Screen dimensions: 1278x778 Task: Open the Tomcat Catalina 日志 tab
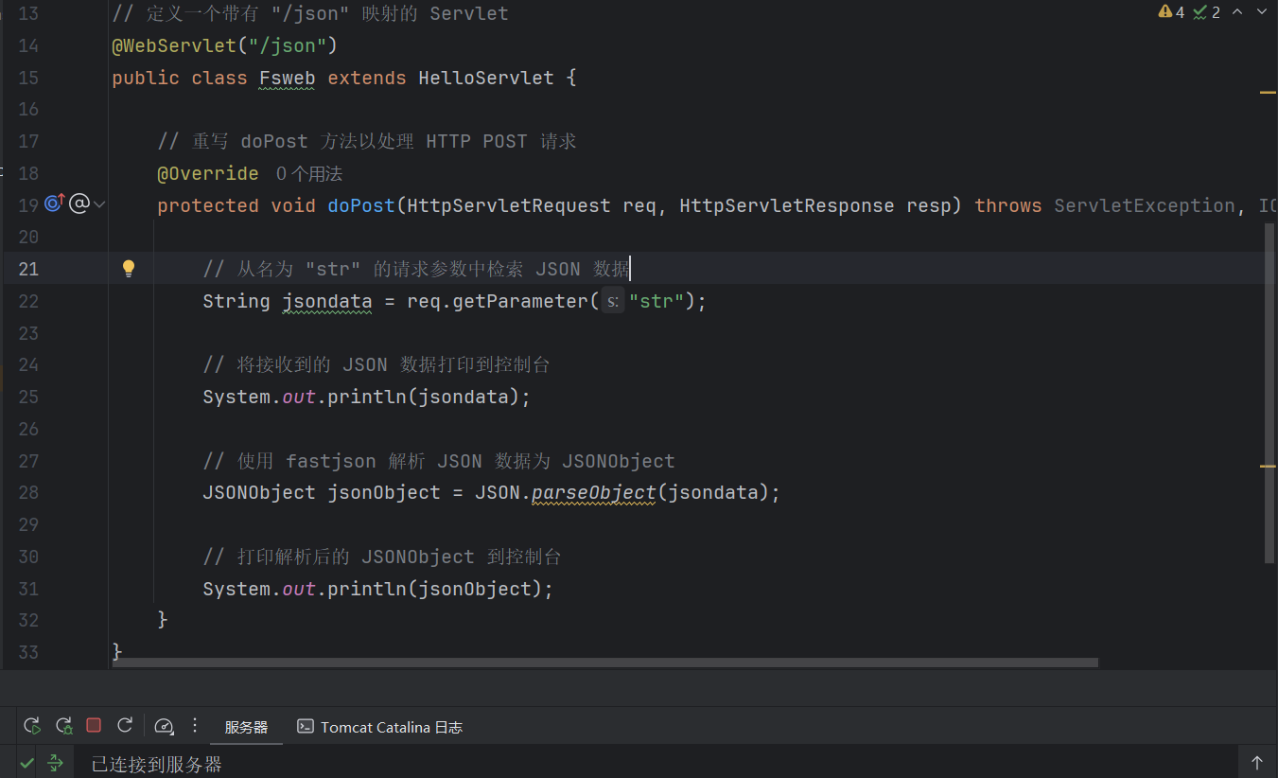tap(380, 727)
